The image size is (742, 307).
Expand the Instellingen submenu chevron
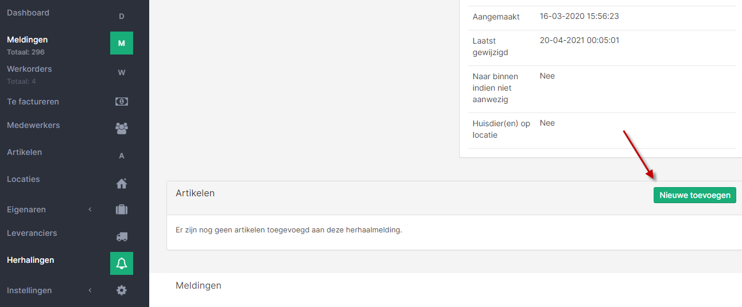click(90, 290)
